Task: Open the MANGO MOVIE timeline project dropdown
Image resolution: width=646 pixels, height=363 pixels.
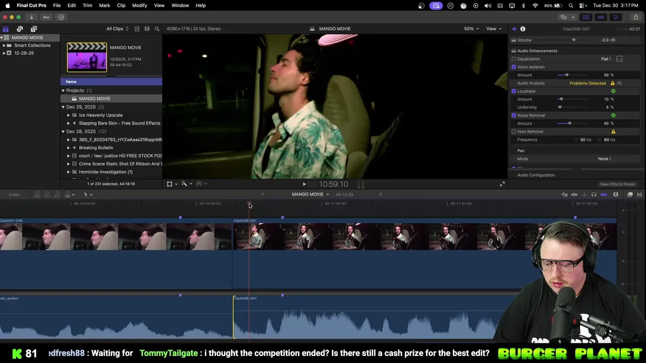Action: (x=310, y=195)
